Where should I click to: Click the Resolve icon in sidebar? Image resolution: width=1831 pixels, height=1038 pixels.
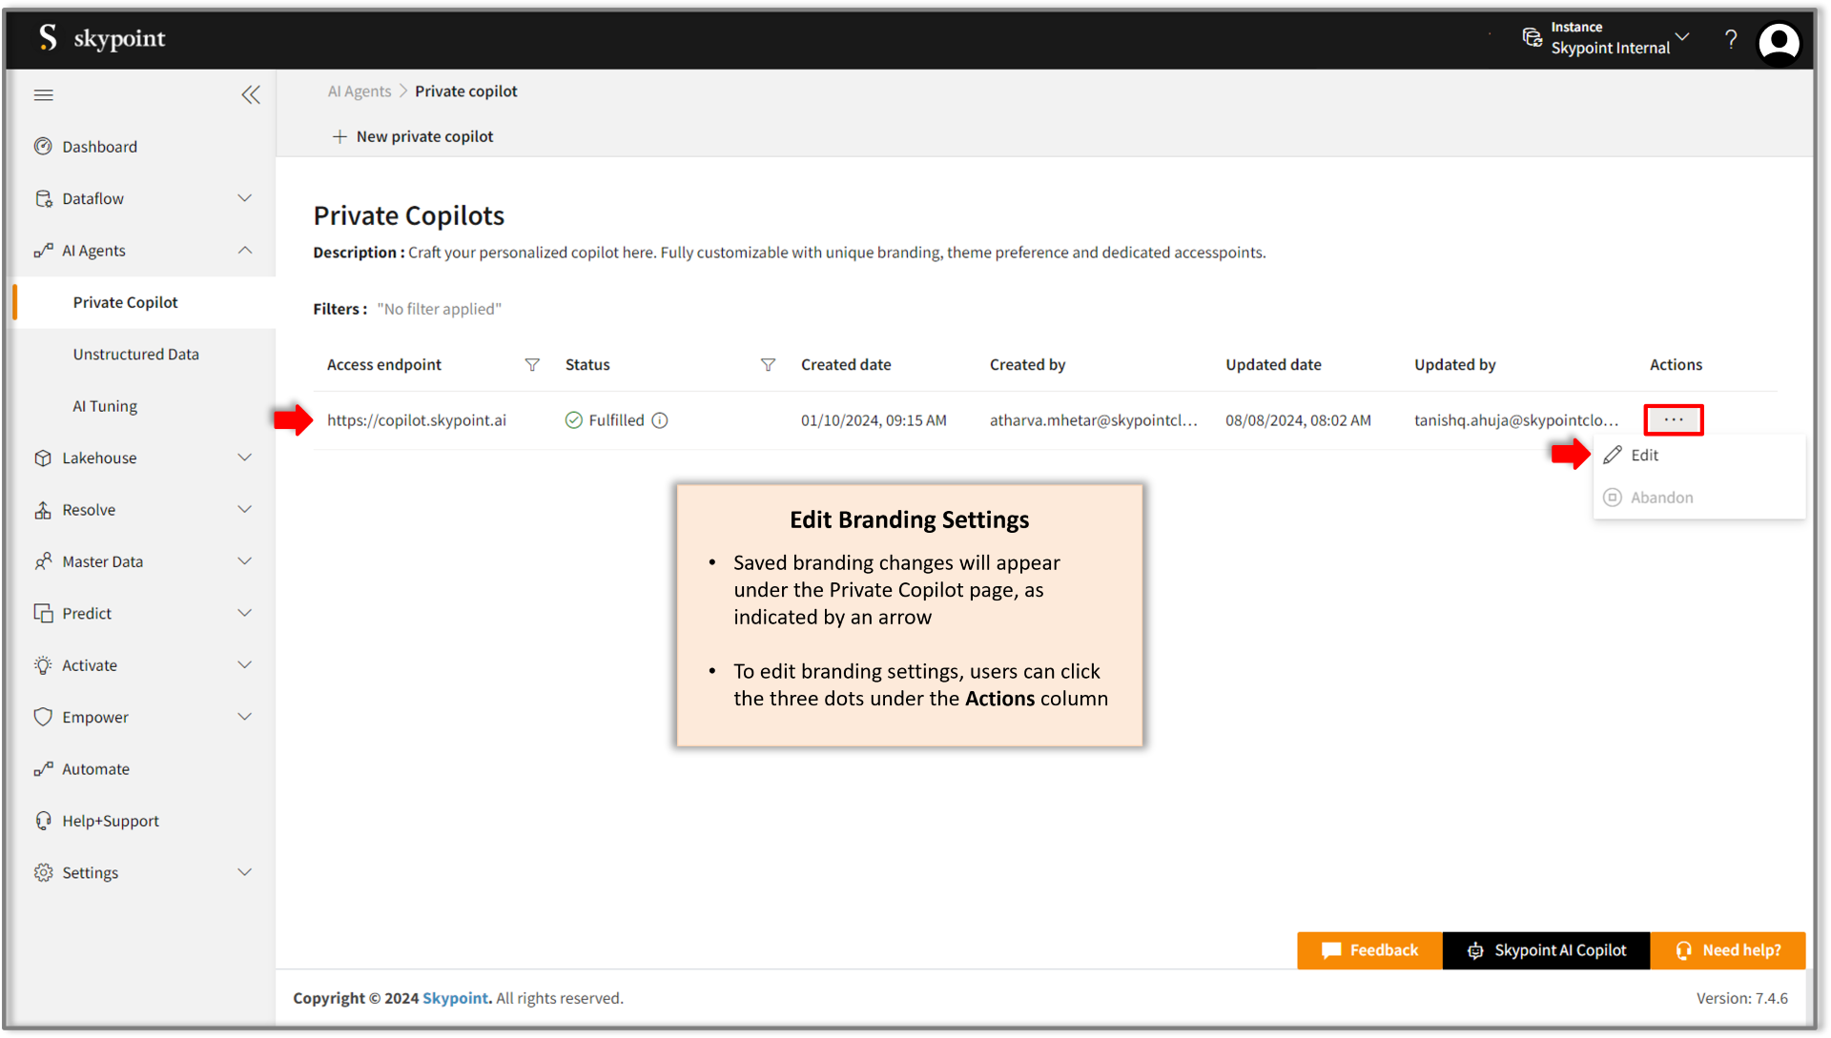(43, 509)
